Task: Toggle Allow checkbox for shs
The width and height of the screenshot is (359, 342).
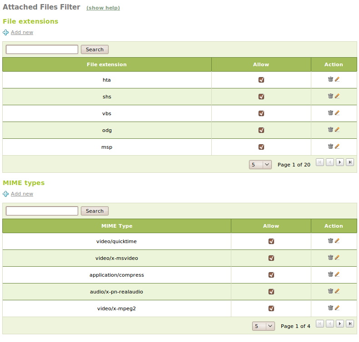Action: point(261,97)
